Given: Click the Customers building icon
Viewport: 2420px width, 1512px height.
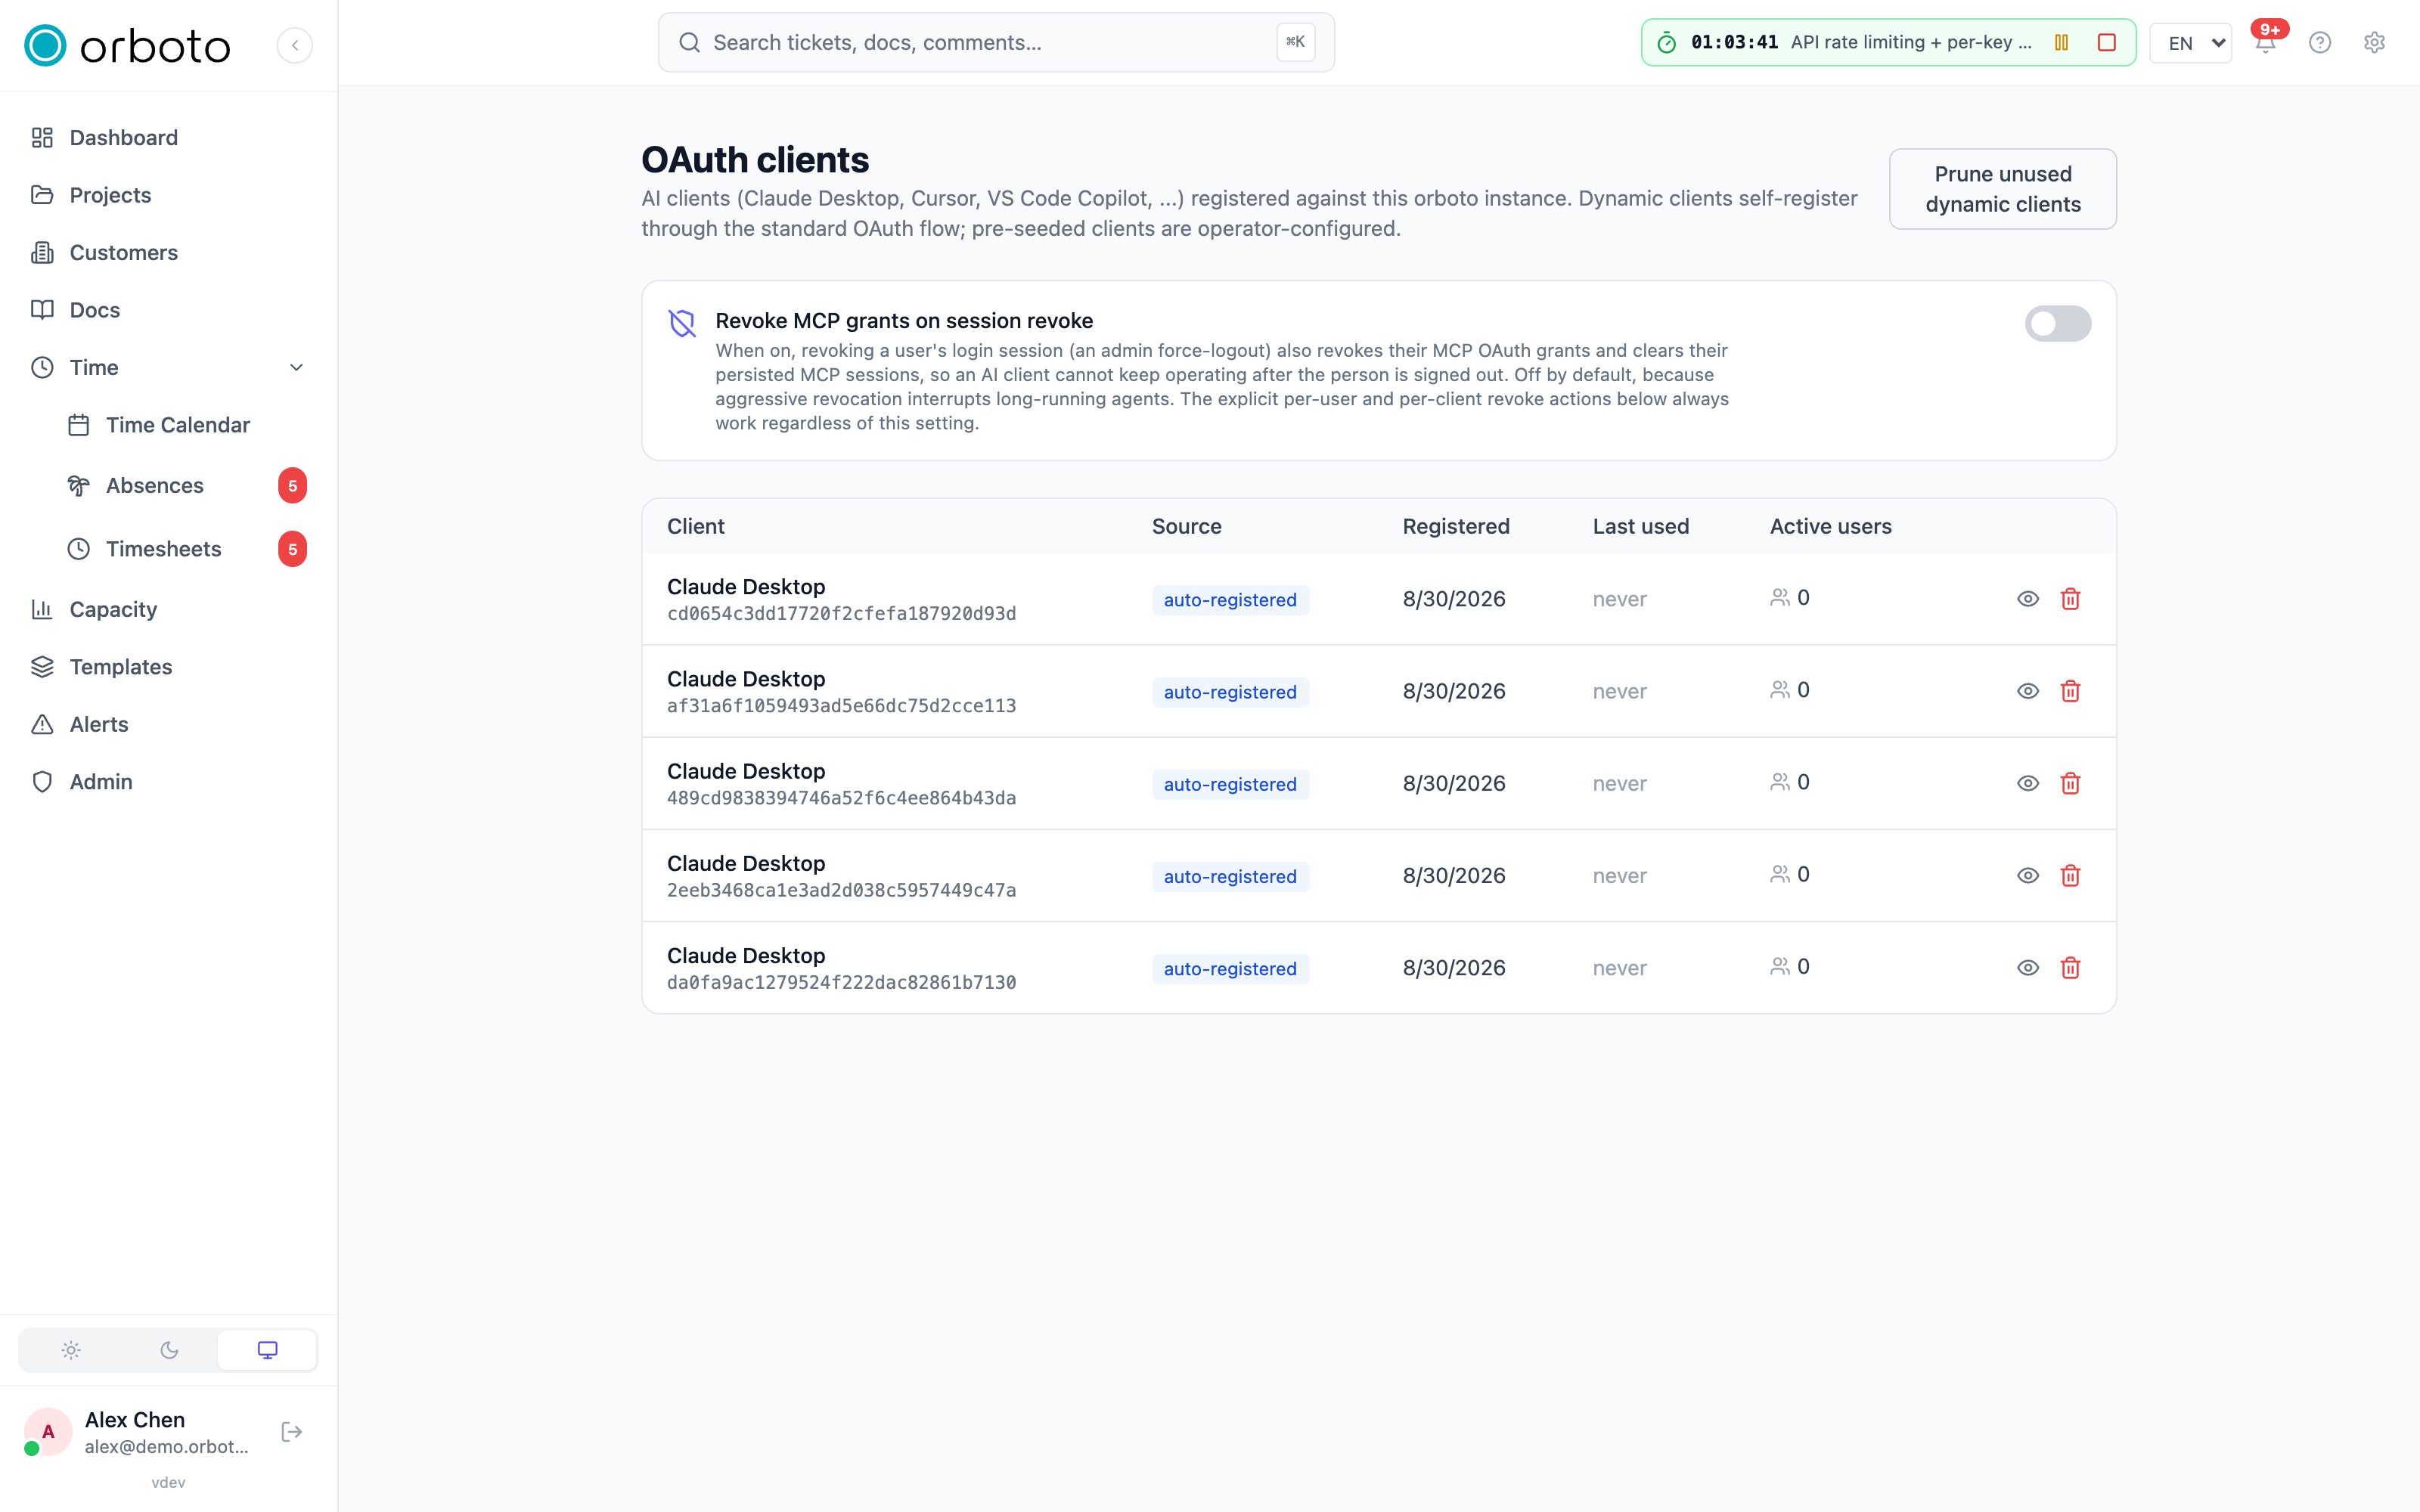Looking at the screenshot, I should coord(42,253).
